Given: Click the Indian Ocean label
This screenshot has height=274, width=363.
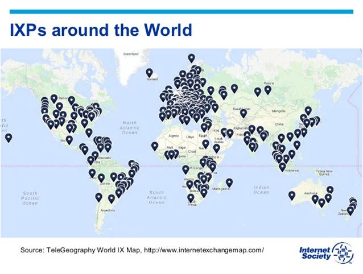Looking at the screenshot, I should click(x=261, y=190).
